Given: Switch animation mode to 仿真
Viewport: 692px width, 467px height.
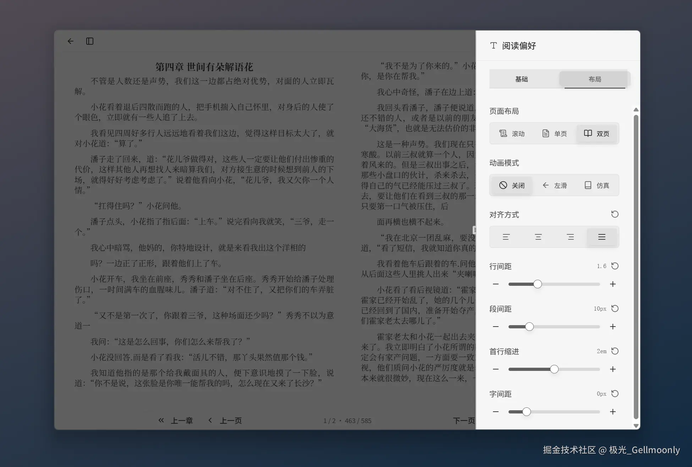Looking at the screenshot, I should pos(597,185).
